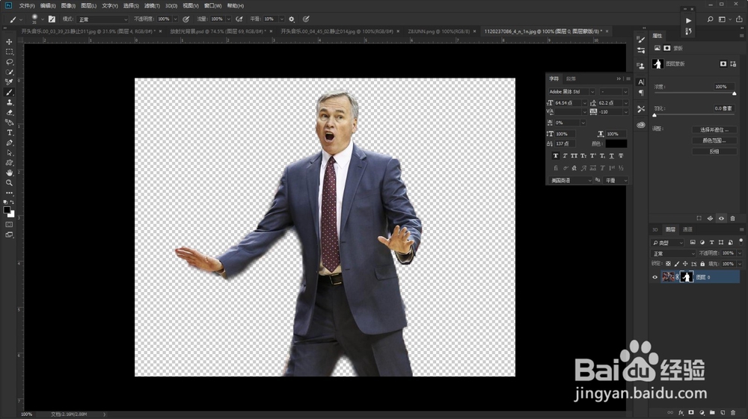748x419 pixels.
Task: Toggle all caps TT button
Action: point(574,155)
